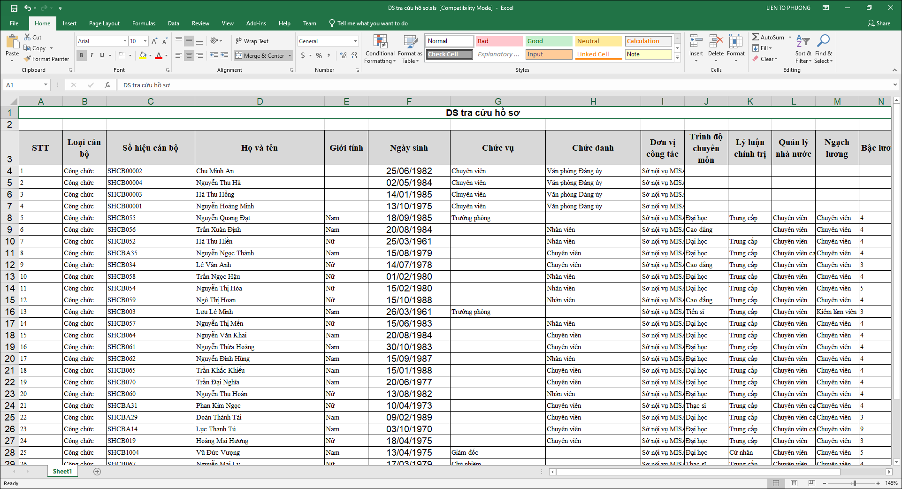Click the Insert Function fx icon
The width and height of the screenshot is (902, 489).
pos(107,85)
